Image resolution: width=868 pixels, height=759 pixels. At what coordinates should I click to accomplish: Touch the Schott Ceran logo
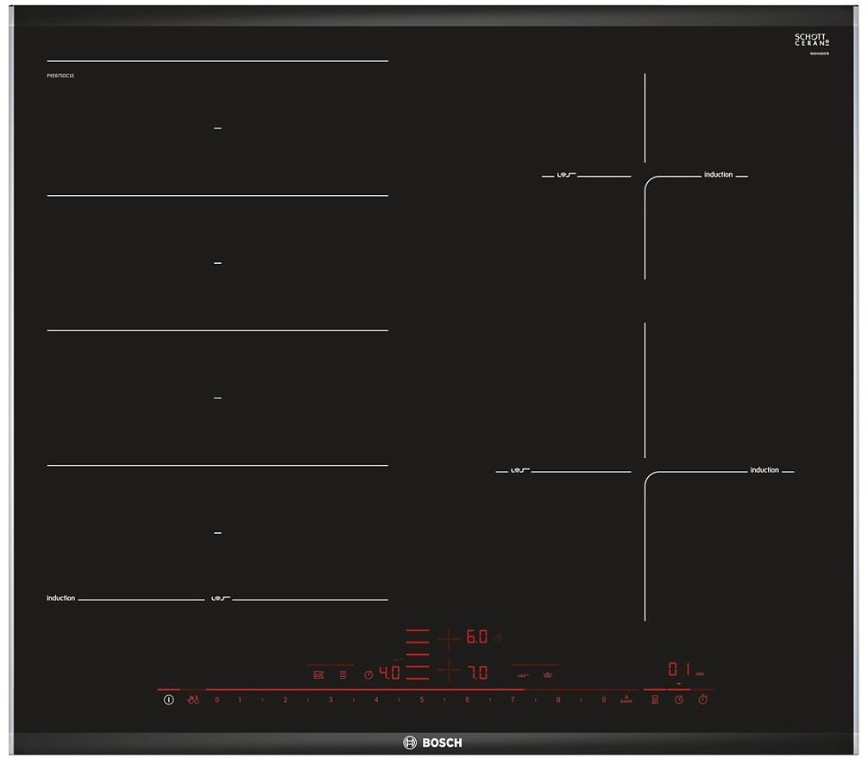[811, 41]
